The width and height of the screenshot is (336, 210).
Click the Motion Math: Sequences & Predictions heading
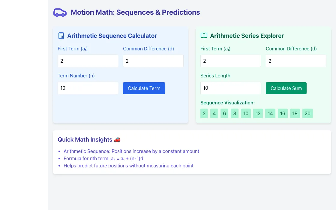tap(135, 12)
